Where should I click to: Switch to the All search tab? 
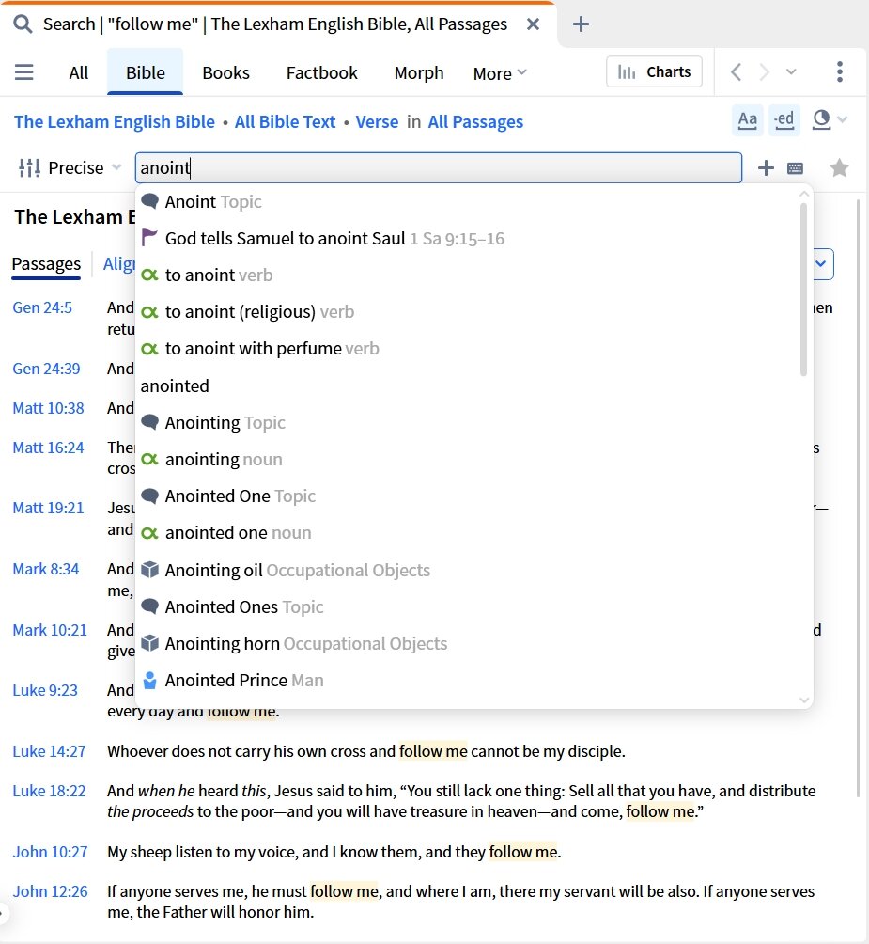78,72
